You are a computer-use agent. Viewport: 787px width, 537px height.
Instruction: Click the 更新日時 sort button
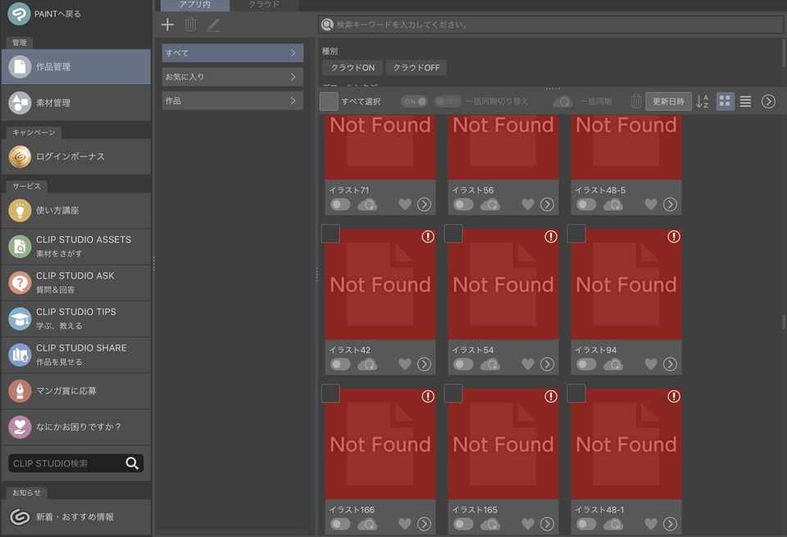point(668,102)
